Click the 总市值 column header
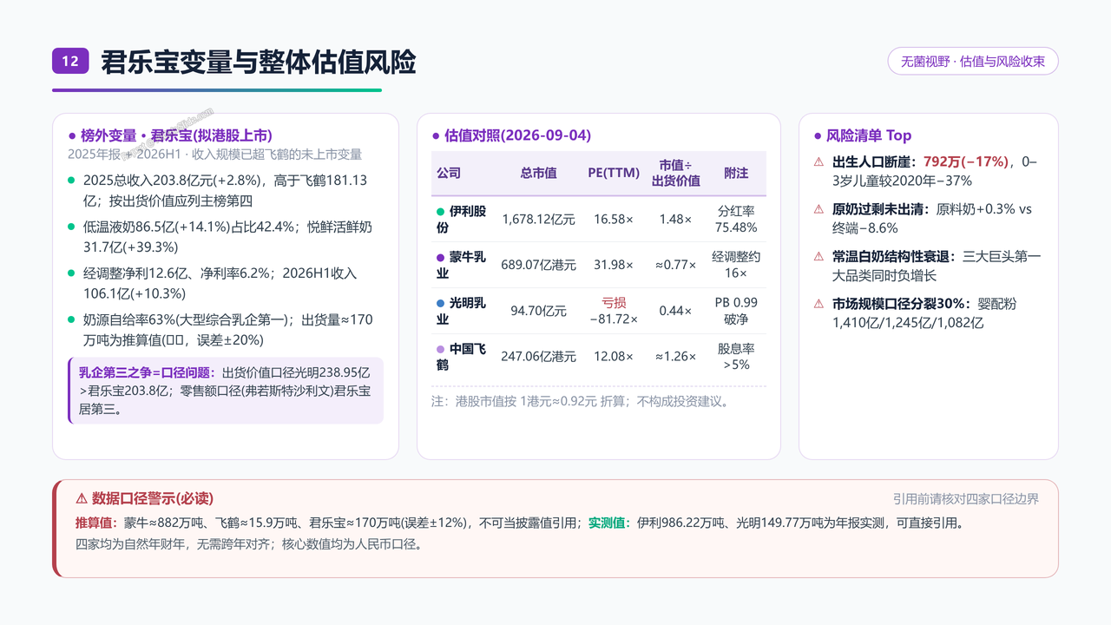The height and width of the screenshot is (625, 1111). pos(538,173)
